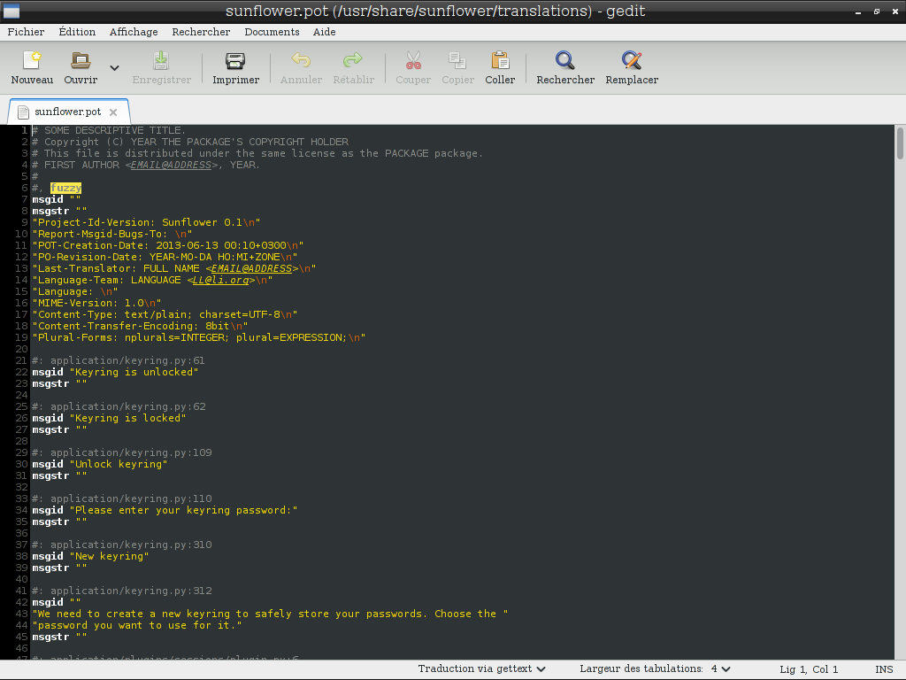906x680 pixels.
Task: Click the MIME-Version: 1.0 line
Action: point(96,303)
